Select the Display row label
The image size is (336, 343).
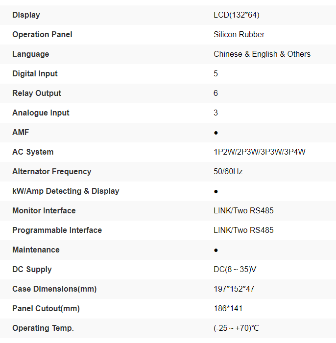[26, 15]
